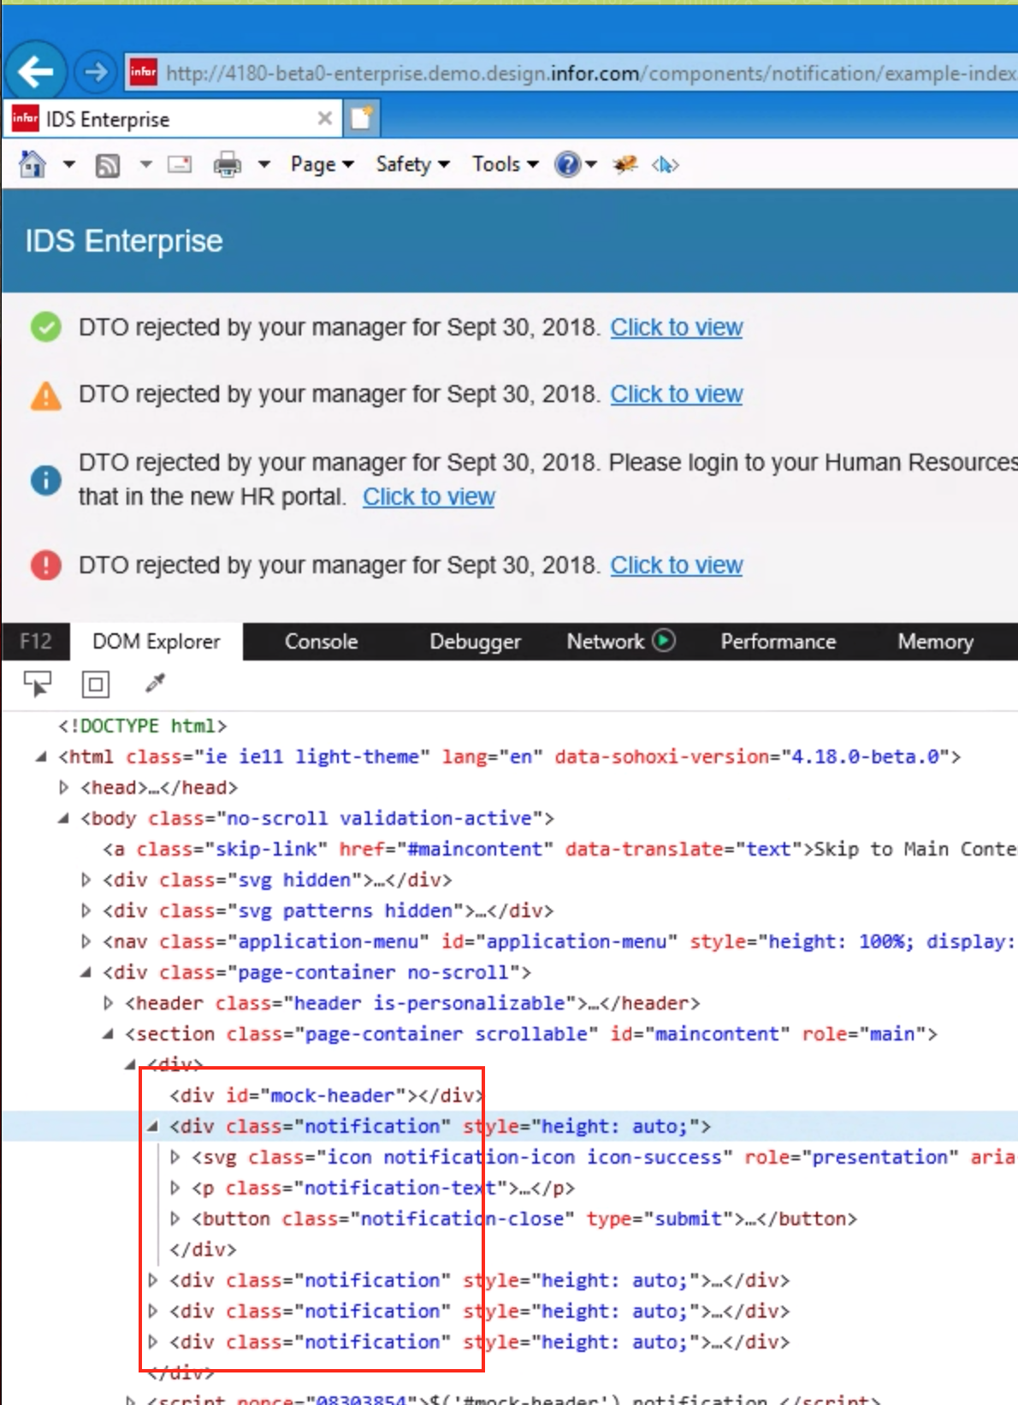The height and width of the screenshot is (1405, 1018).
Task: Expand the div class svg hidden node
Action: pos(85,880)
